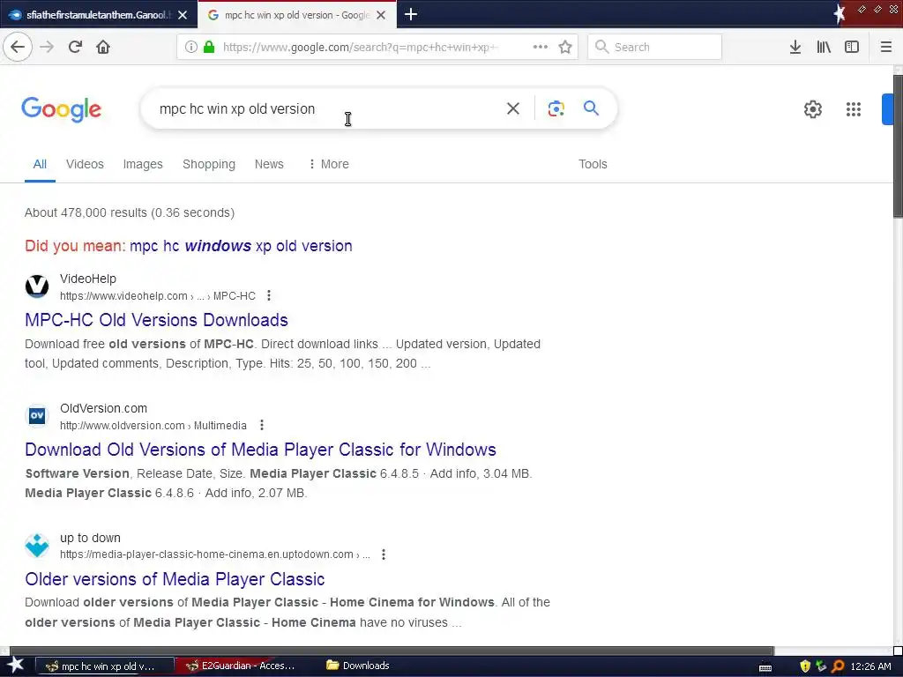903x677 pixels.
Task: Open the Shopping results tab
Action: [x=209, y=164]
